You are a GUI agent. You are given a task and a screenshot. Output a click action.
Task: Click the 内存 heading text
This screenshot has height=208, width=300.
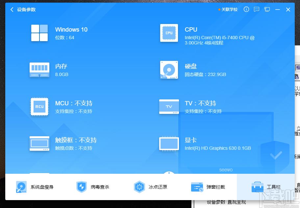tap(61, 66)
